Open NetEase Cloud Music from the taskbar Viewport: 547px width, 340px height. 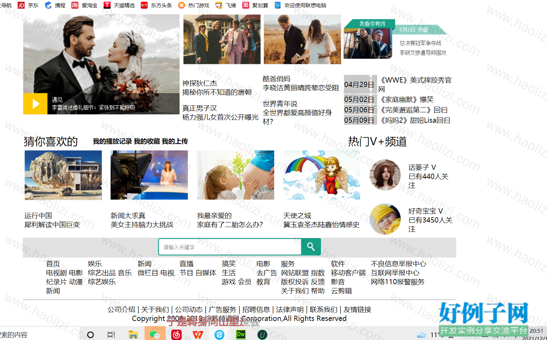coord(176,335)
